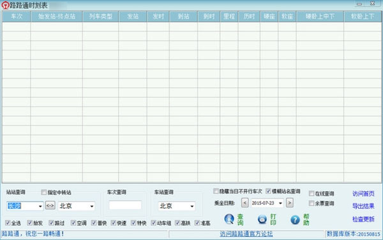383x240 pixels.
Task: Enable 余票查询 checkbox
Action: tap(312, 203)
